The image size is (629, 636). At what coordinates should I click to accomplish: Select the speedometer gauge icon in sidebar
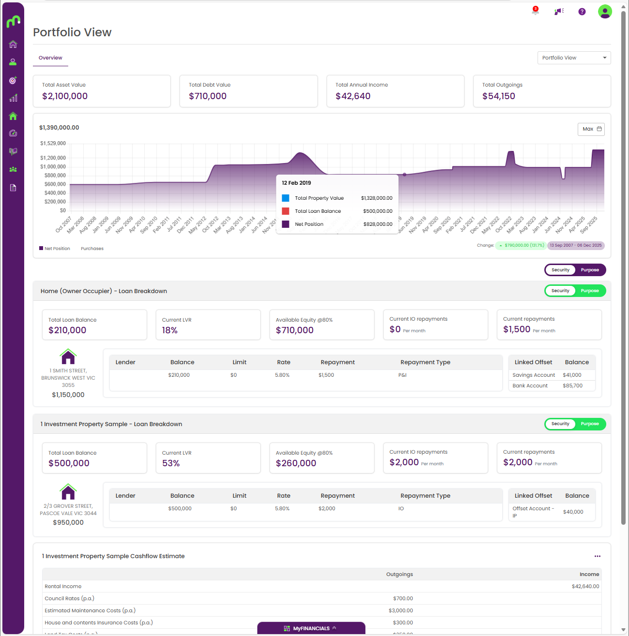13,133
